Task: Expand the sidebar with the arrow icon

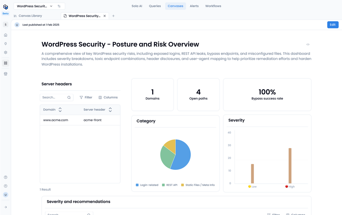Action: pyautogui.click(x=6, y=207)
